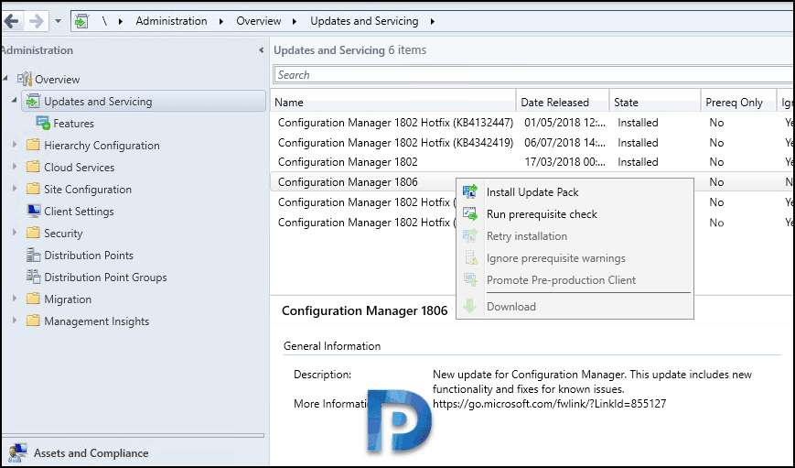
Task: Select the Configuration Manager 1802 row
Action: (532, 162)
